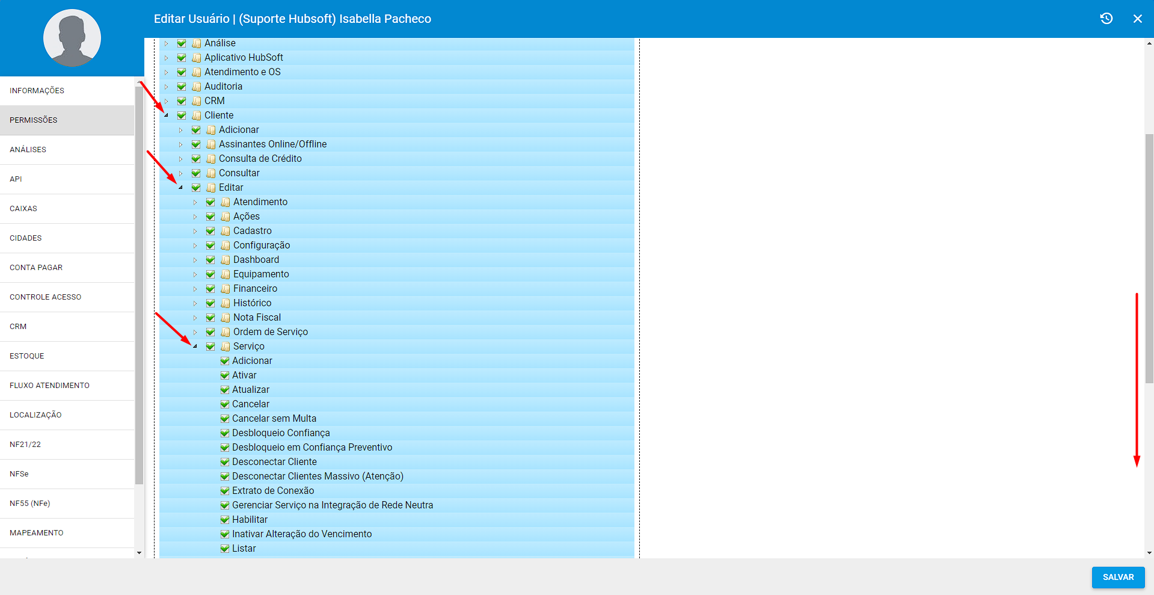Open the CAIXAS section

[x=67, y=209]
